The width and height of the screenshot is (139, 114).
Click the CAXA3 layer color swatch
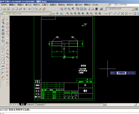[x=15, y=13]
